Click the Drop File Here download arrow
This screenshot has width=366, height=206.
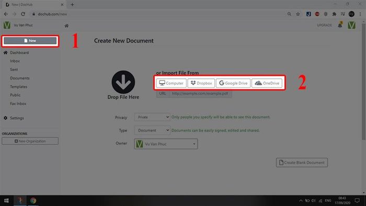(x=123, y=82)
